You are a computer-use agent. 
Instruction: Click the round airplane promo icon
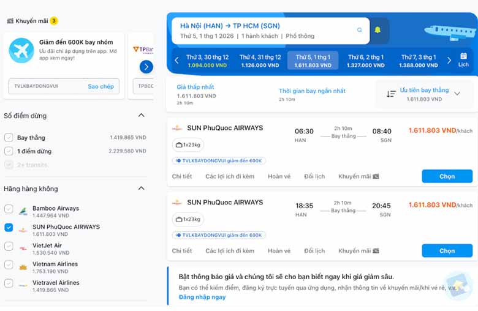[21, 50]
